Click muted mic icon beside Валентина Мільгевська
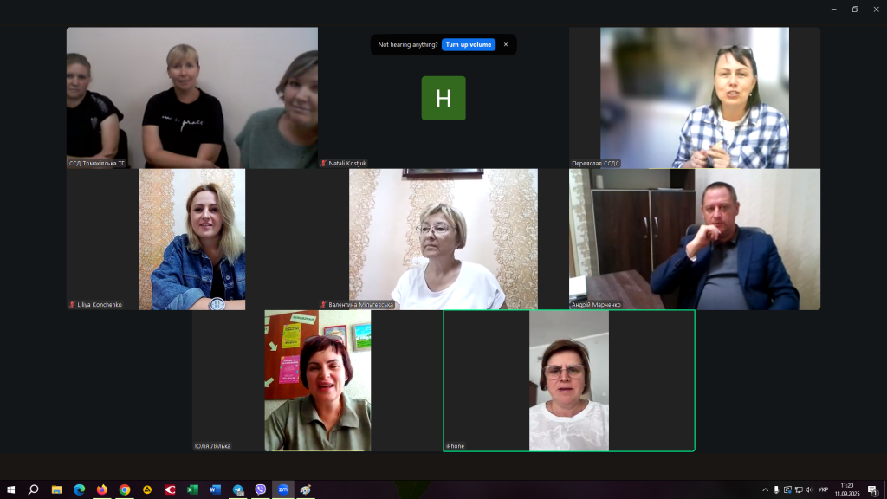This screenshot has height=499, width=887. click(324, 305)
